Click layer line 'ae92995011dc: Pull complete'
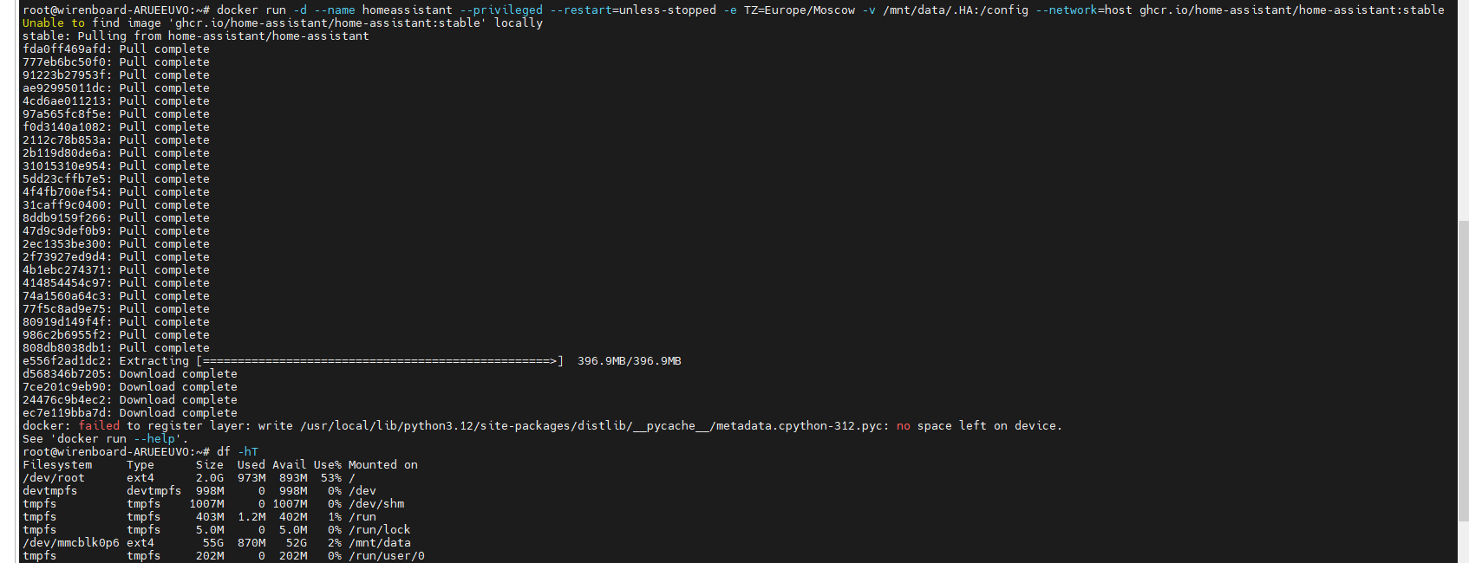Screen dimensions: 1469x563 click(x=116, y=88)
